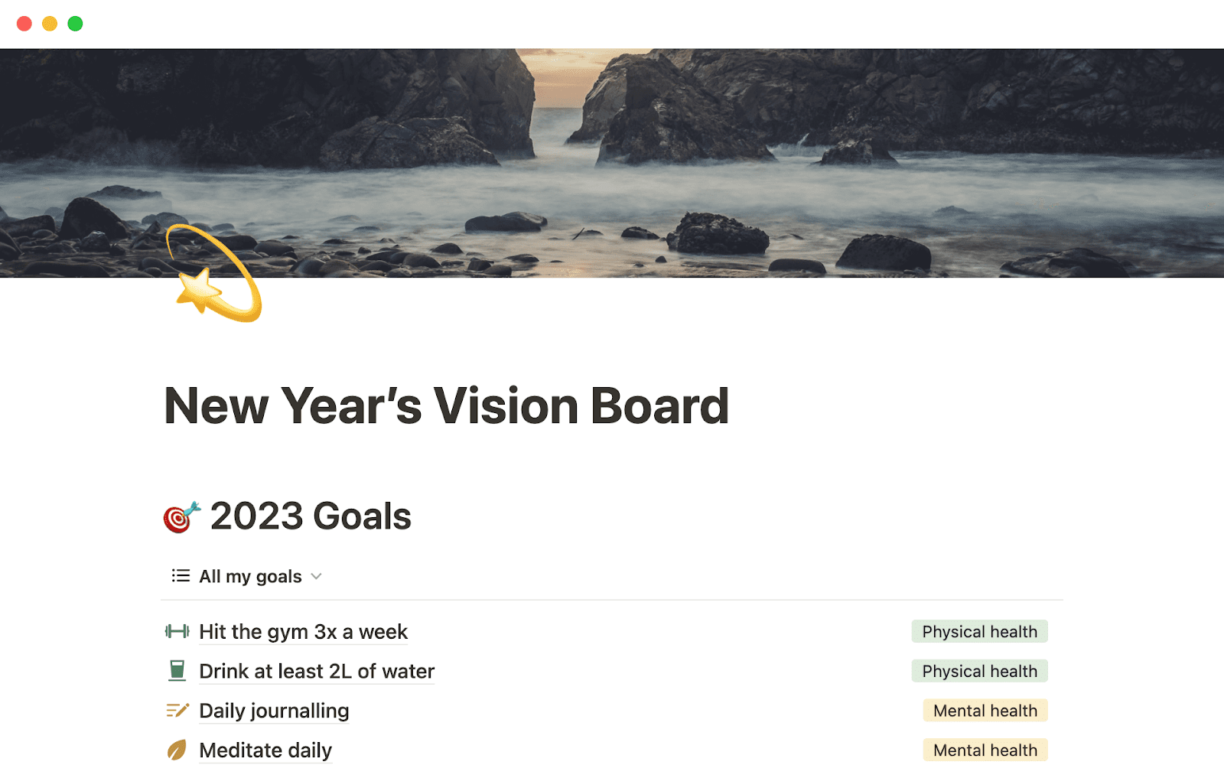The image size is (1224, 765).
Task: Open the Hit the gym 3x a week page
Action: (303, 631)
